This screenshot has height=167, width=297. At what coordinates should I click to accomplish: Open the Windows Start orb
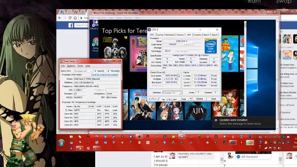coord(61,142)
